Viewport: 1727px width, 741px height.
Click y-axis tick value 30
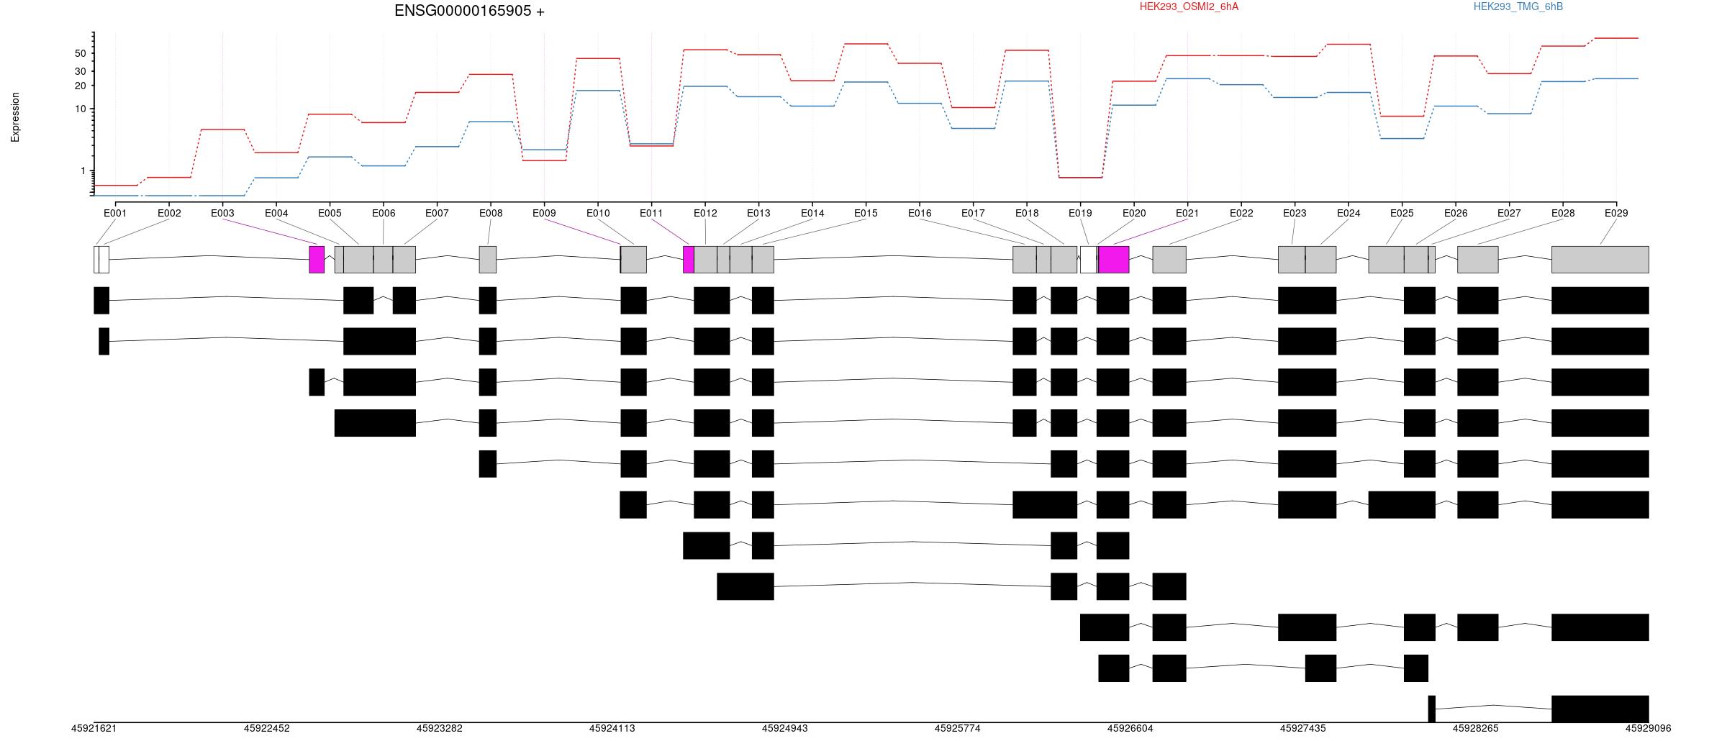(x=80, y=71)
